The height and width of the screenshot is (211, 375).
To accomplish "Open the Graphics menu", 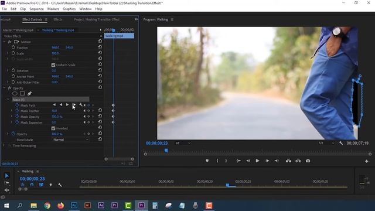I will (x=69, y=9).
